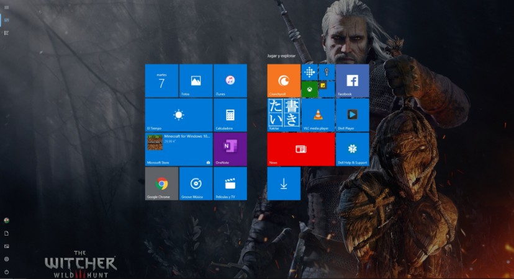Open Documents from Start sidebar
The width and height of the screenshot is (514, 279).
[6, 233]
